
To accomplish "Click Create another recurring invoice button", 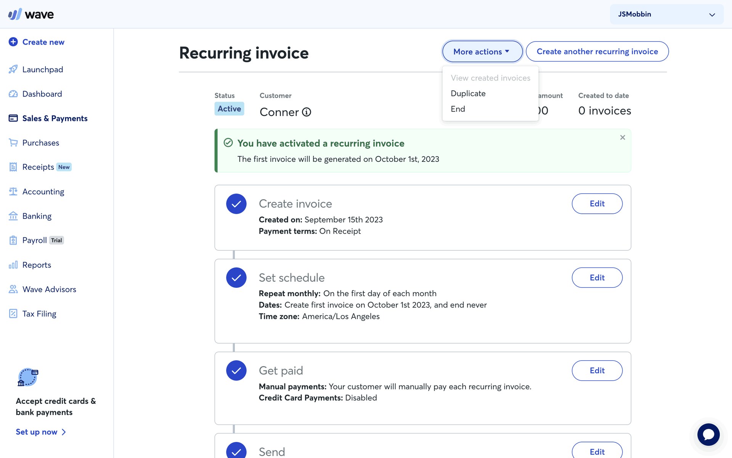I will pyautogui.click(x=597, y=52).
